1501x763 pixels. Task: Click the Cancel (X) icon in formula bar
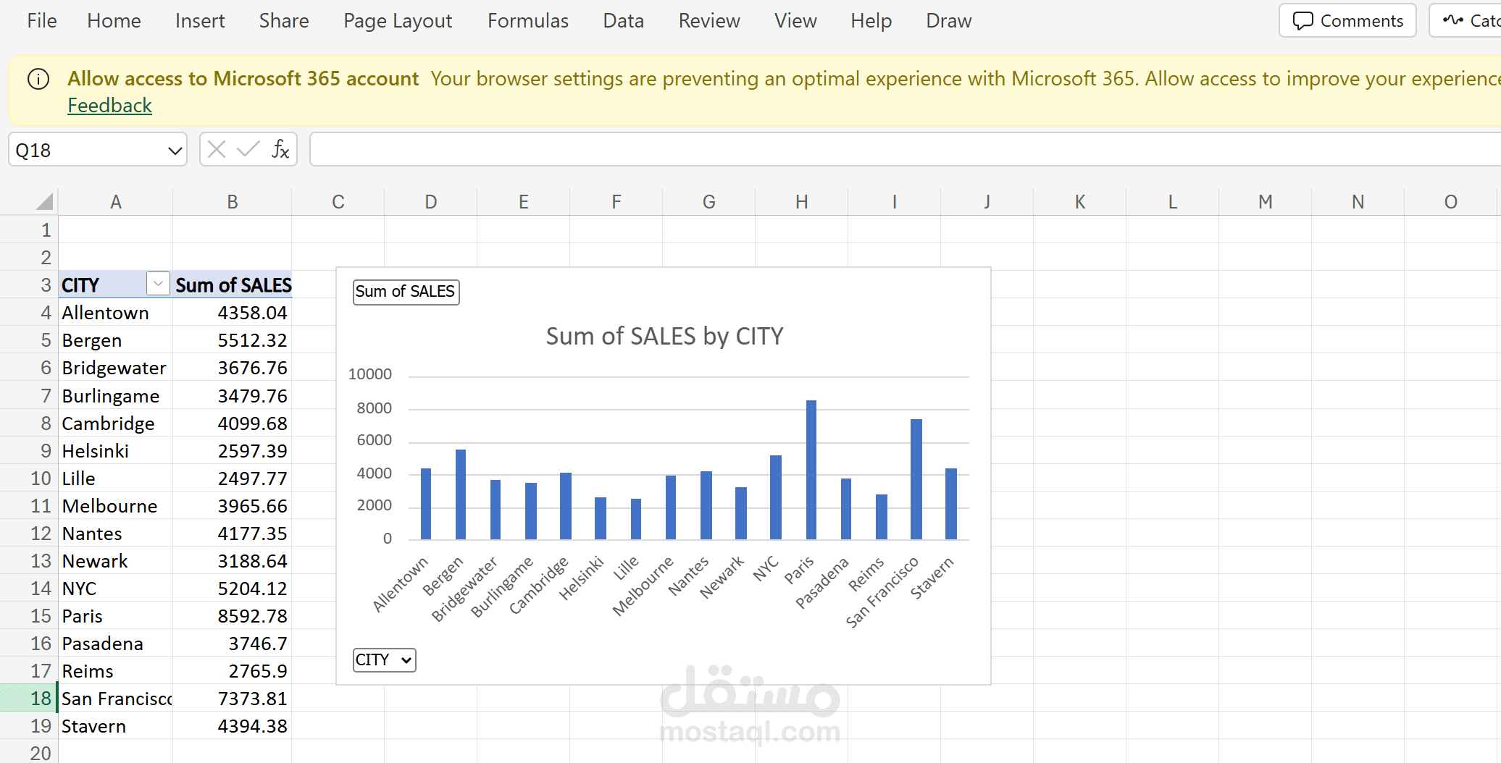215,149
